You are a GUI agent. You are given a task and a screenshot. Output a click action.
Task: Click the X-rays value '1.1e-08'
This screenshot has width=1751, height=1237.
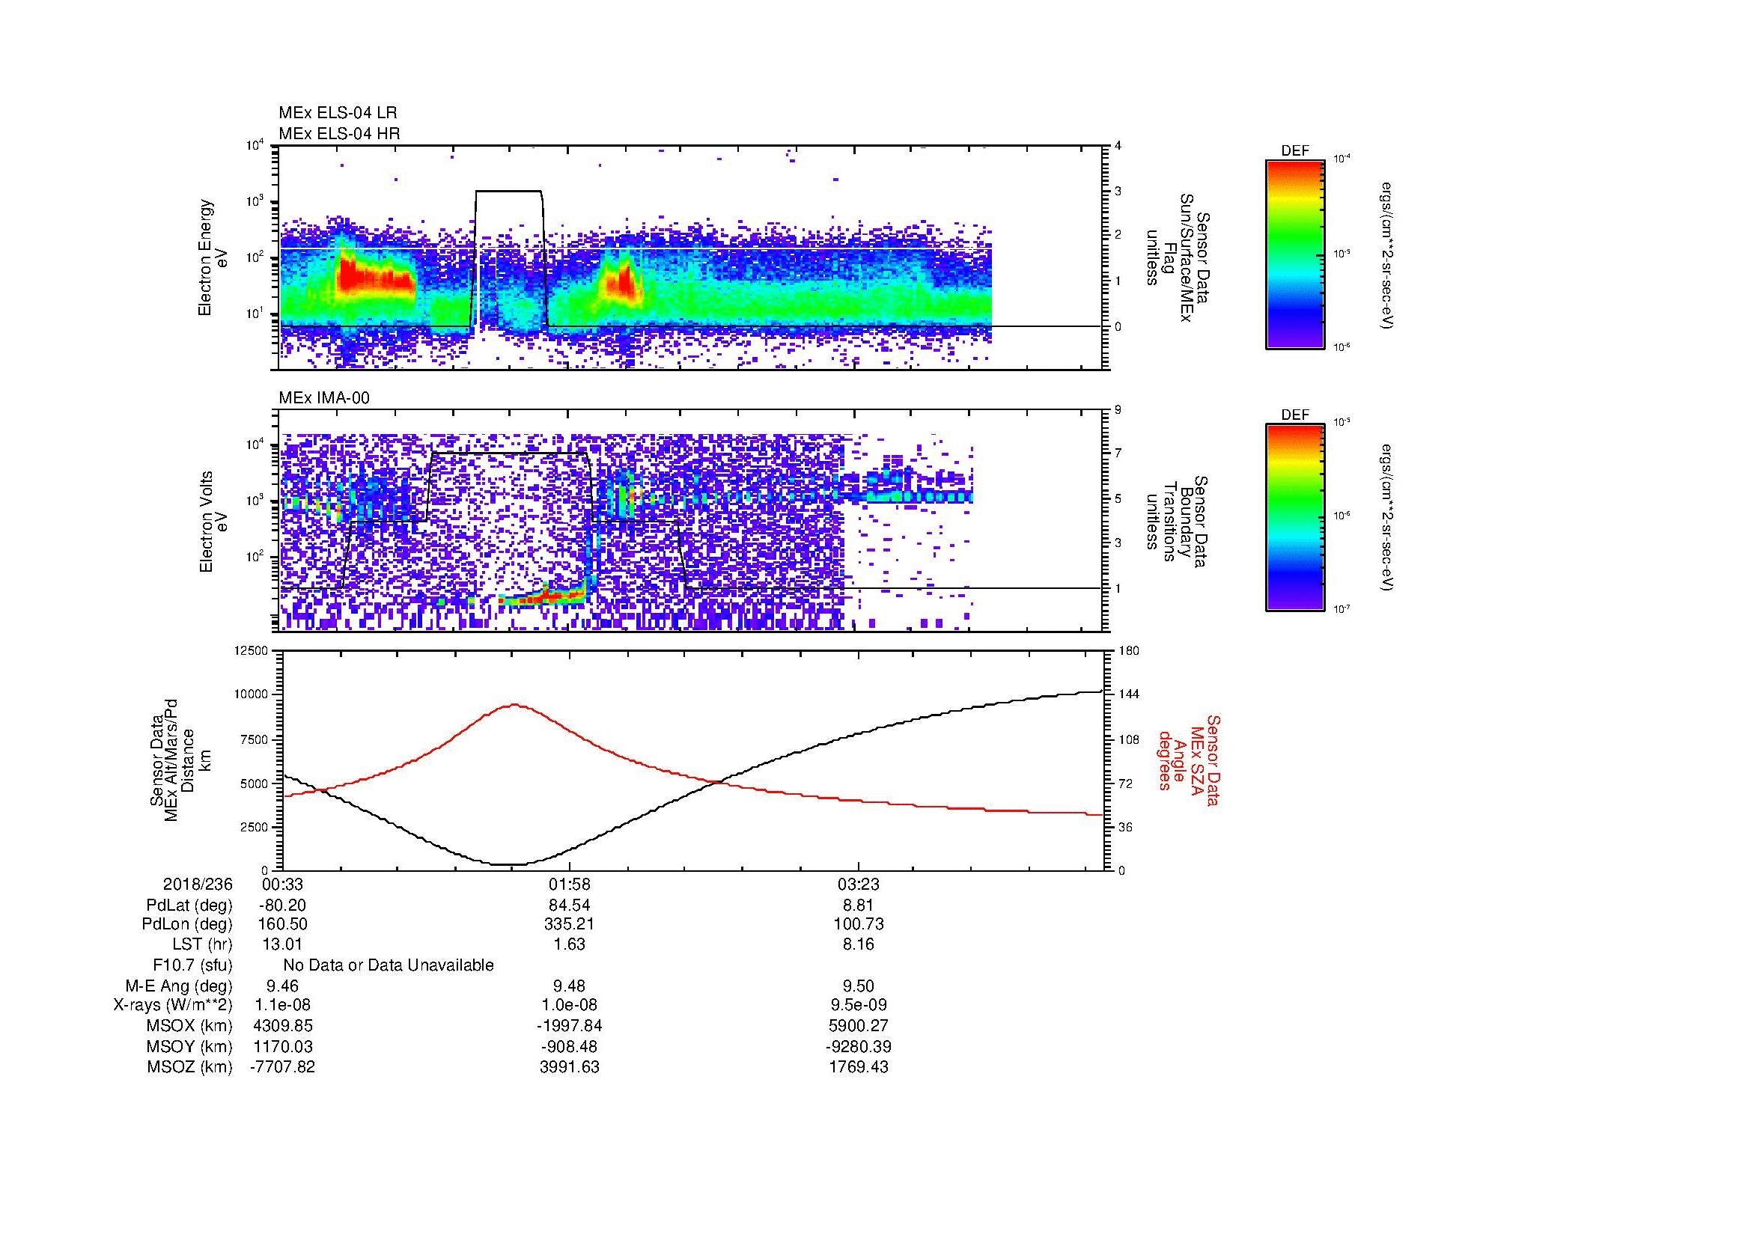283,1005
